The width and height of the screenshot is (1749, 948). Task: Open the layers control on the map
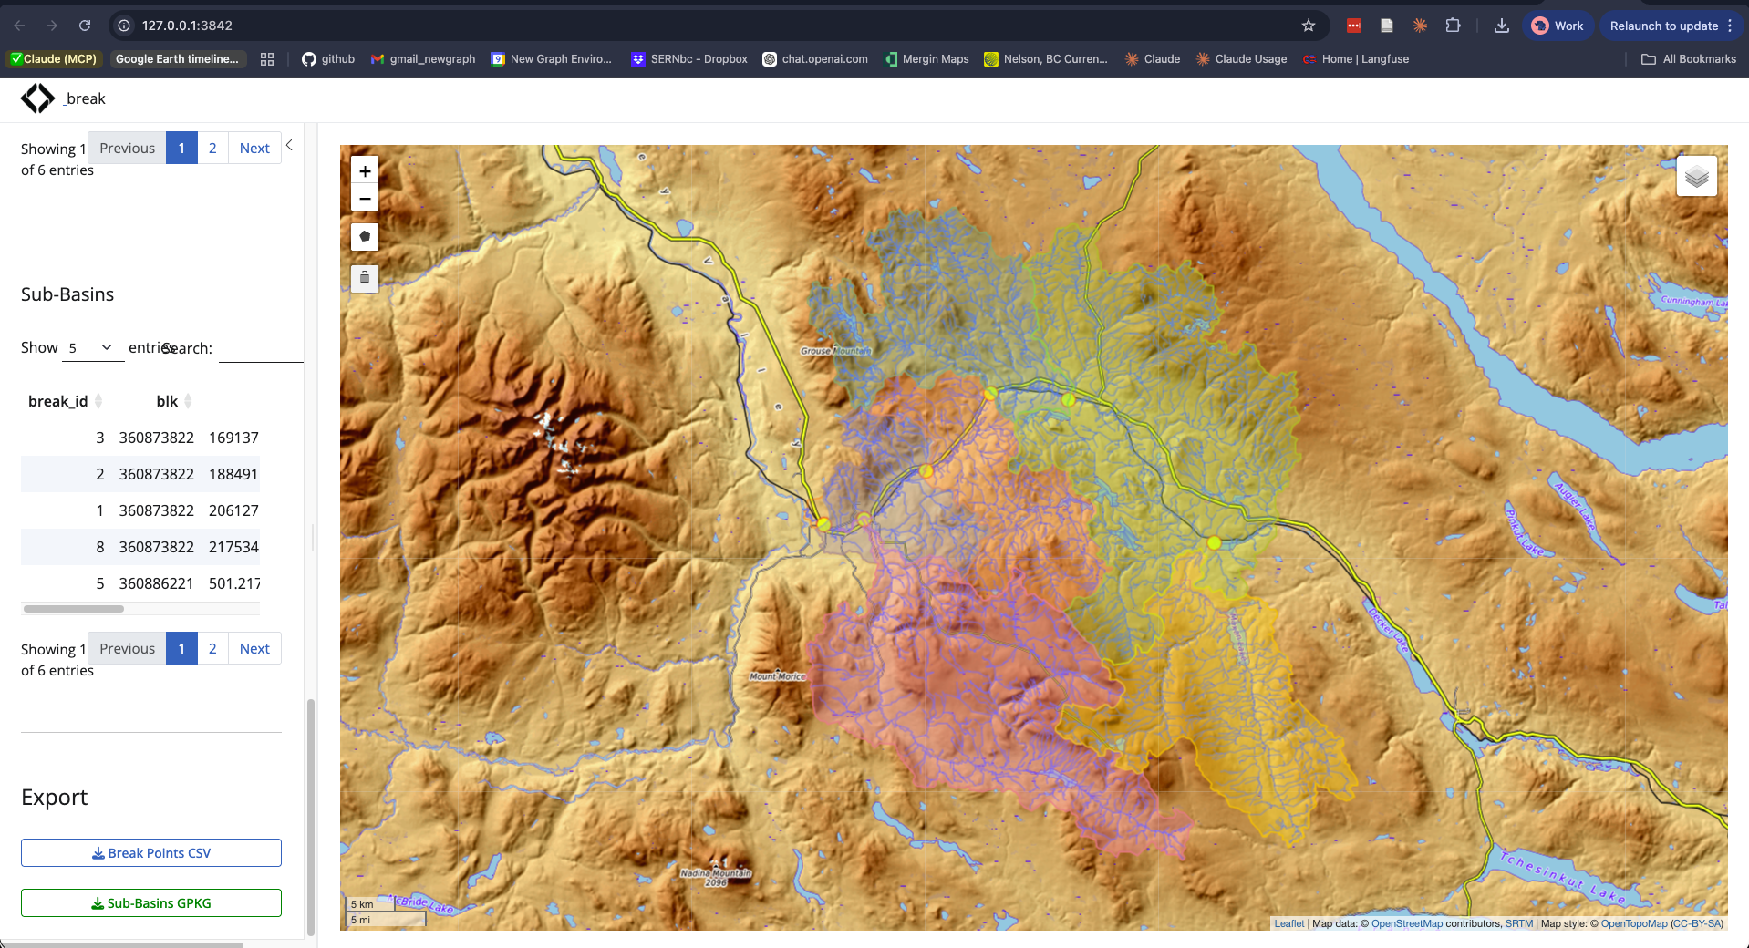[x=1696, y=176]
